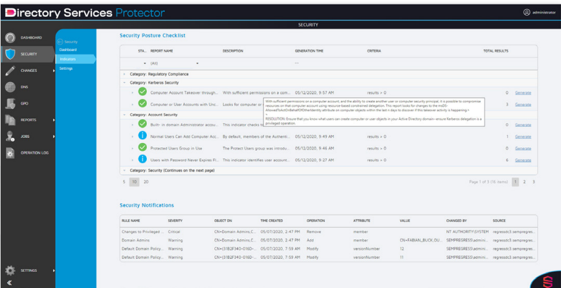561x288 pixels.
Task: Expand Computer Account Takeover row details
Action: 133,93
